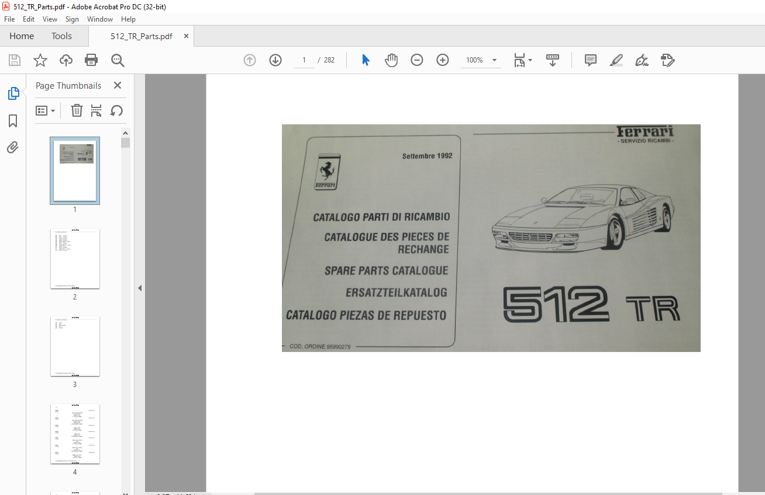The image size is (765, 495).
Task: Add a comment sticky note
Action: click(x=591, y=60)
